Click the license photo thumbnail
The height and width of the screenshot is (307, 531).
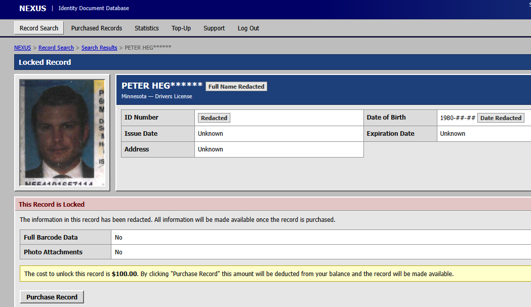coord(62,133)
